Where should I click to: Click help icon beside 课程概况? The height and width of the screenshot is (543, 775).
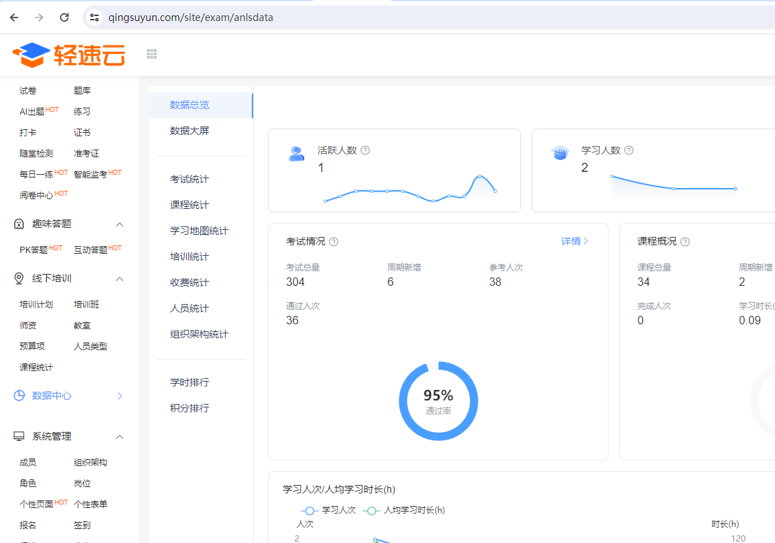point(685,242)
